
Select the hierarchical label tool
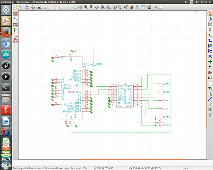click(210, 78)
